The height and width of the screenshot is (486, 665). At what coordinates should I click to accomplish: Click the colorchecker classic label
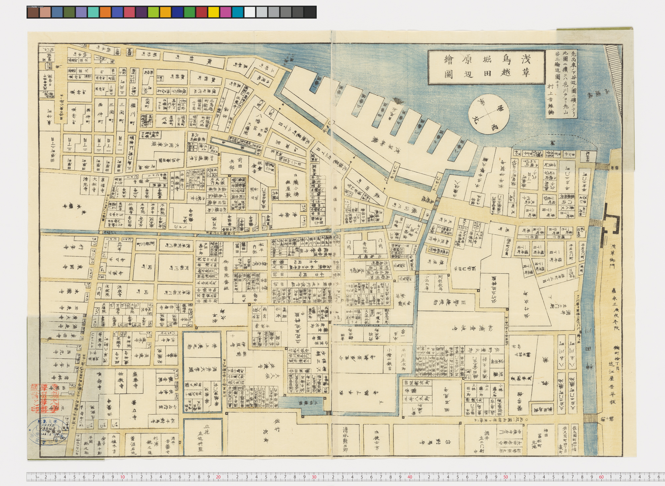35,6
